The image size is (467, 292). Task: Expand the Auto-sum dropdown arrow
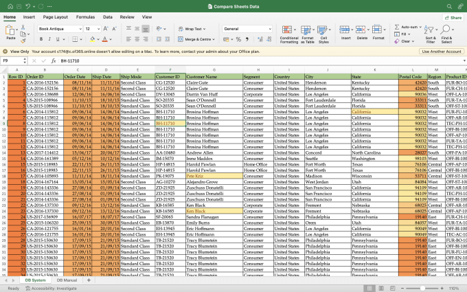(x=420, y=27)
